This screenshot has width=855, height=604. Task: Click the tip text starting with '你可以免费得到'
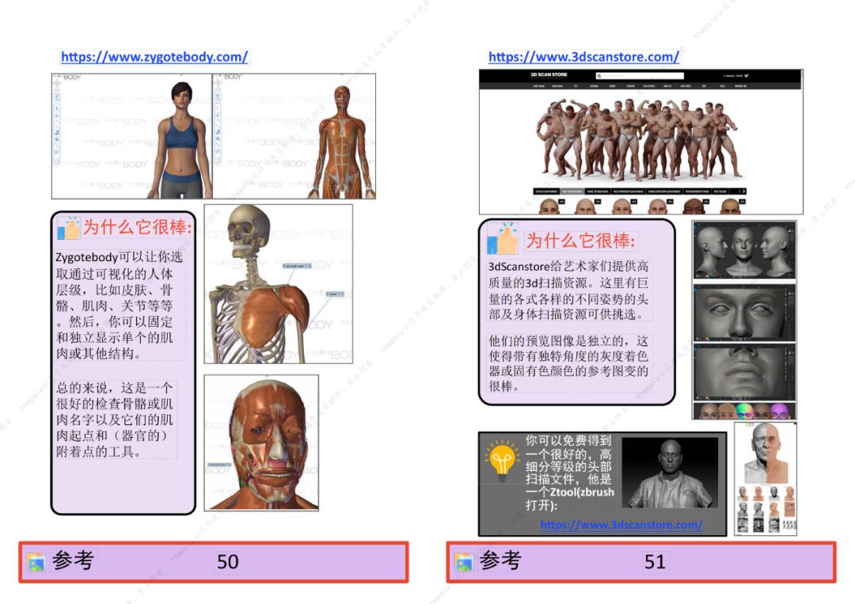tap(570, 473)
